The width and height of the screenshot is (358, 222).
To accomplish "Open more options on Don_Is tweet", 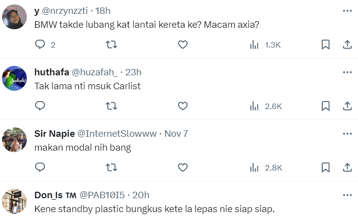I will pos(347,195).
